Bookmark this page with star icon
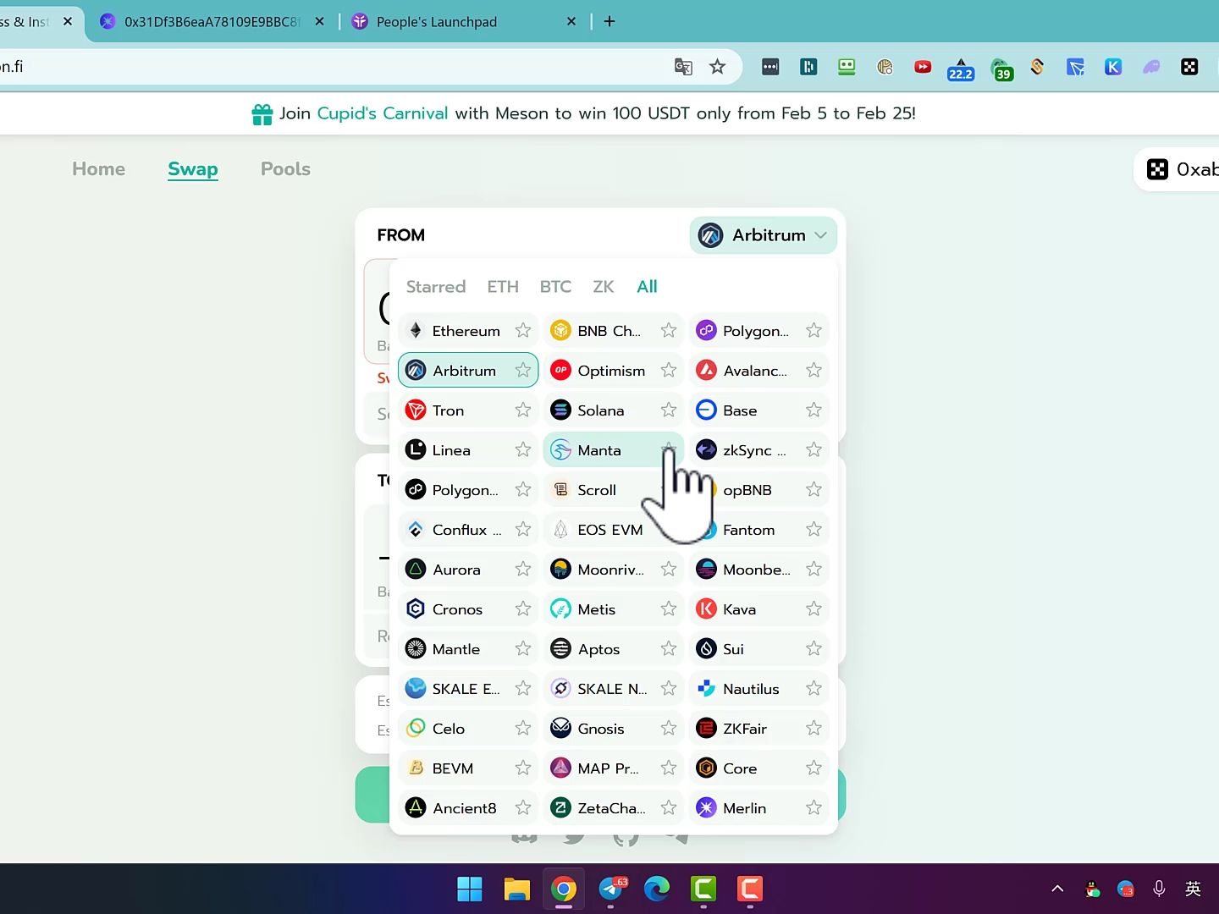This screenshot has height=914, width=1219. pyautogui.click(x=718, y=67)
